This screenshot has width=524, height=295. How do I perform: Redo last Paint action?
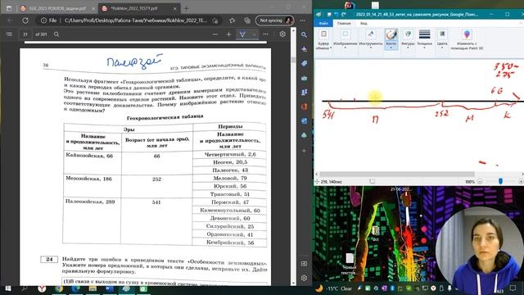343,15
